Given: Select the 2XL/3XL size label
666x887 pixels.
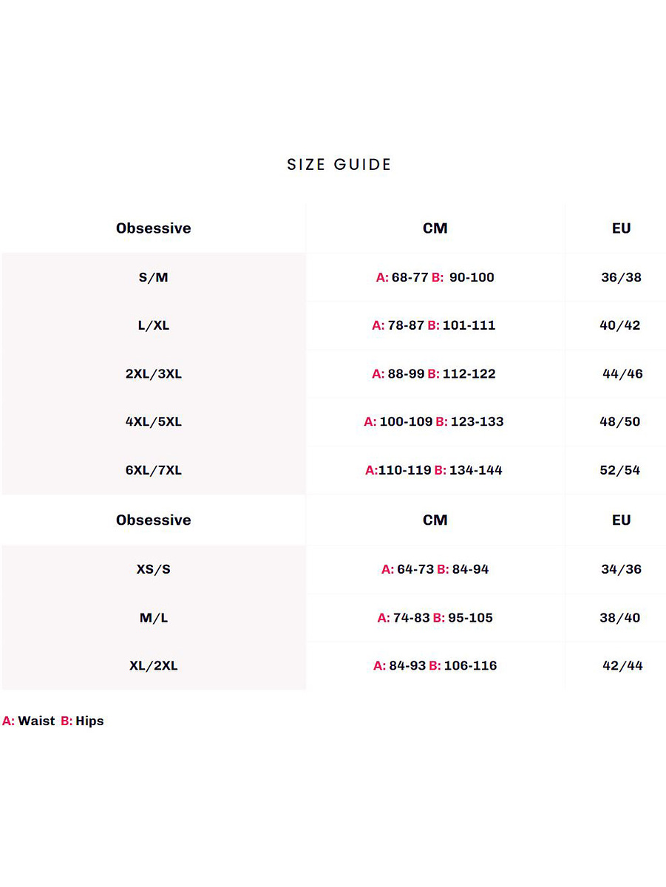Looking at the screenshot, I should click(154, 374).
